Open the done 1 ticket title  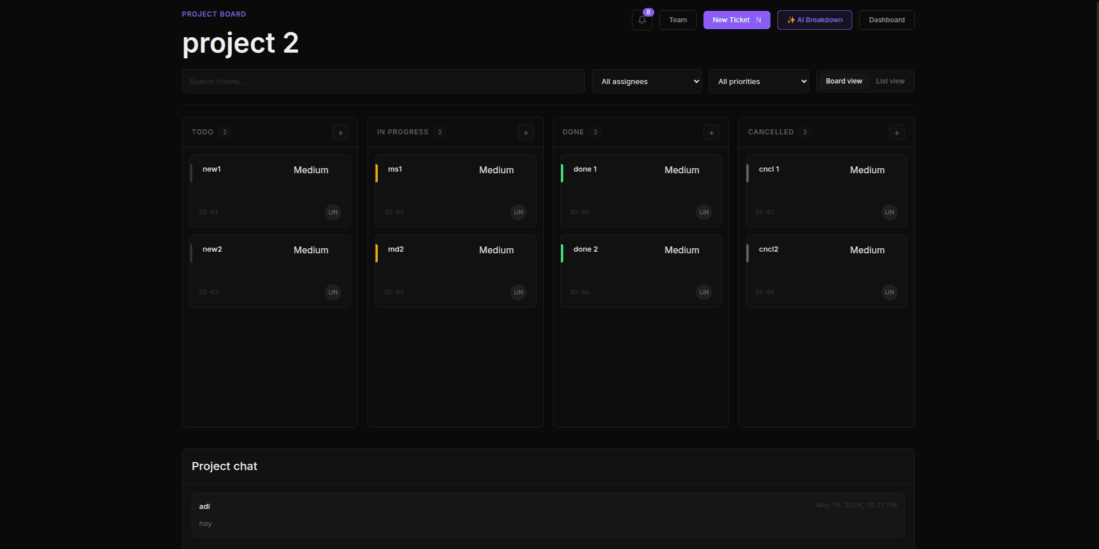pos(585,169)
